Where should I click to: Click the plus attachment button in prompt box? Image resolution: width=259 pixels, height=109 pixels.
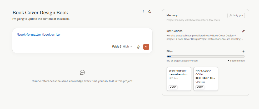(x=19, y=47)
